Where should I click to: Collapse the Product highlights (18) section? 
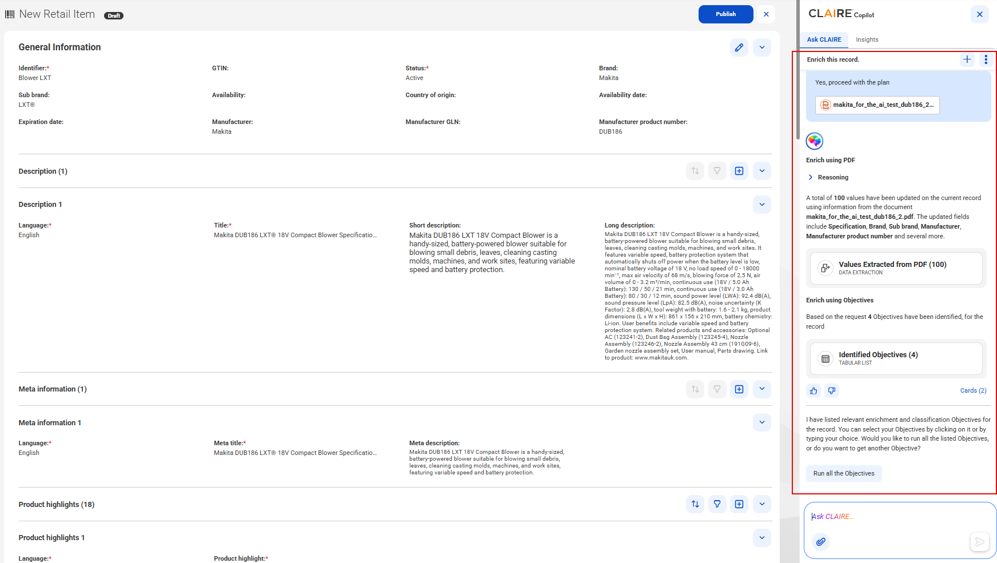(x=761, y=504)
